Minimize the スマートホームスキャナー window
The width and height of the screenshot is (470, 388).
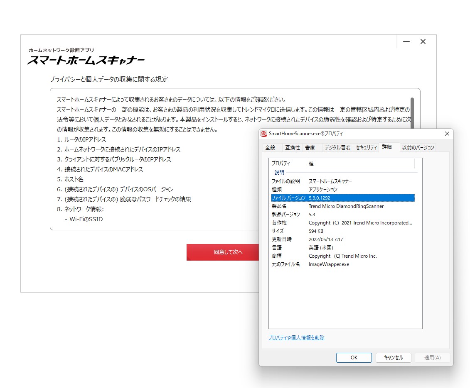406,41
